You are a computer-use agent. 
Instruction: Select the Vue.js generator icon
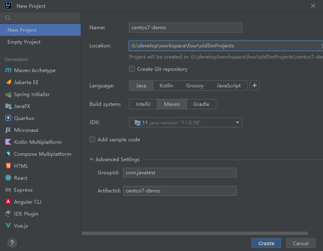[8, 225]
